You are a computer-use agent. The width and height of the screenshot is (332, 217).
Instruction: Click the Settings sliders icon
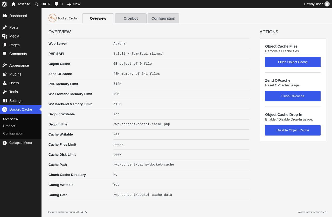[x=5, y=101]
